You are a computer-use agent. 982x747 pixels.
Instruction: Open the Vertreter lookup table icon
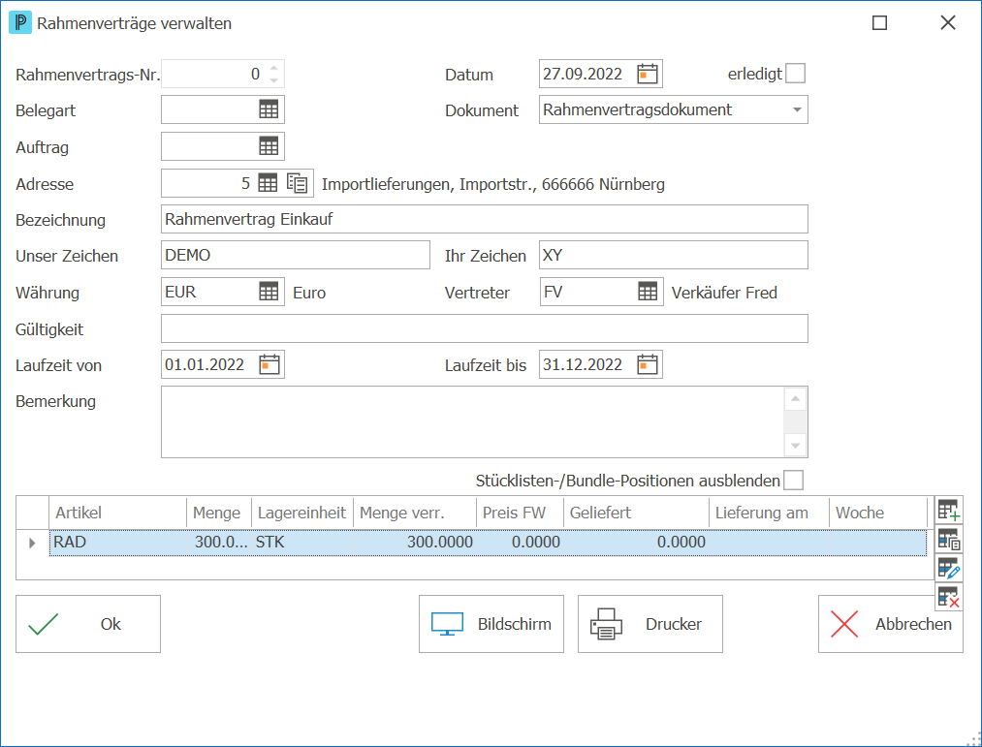(648, 292)
